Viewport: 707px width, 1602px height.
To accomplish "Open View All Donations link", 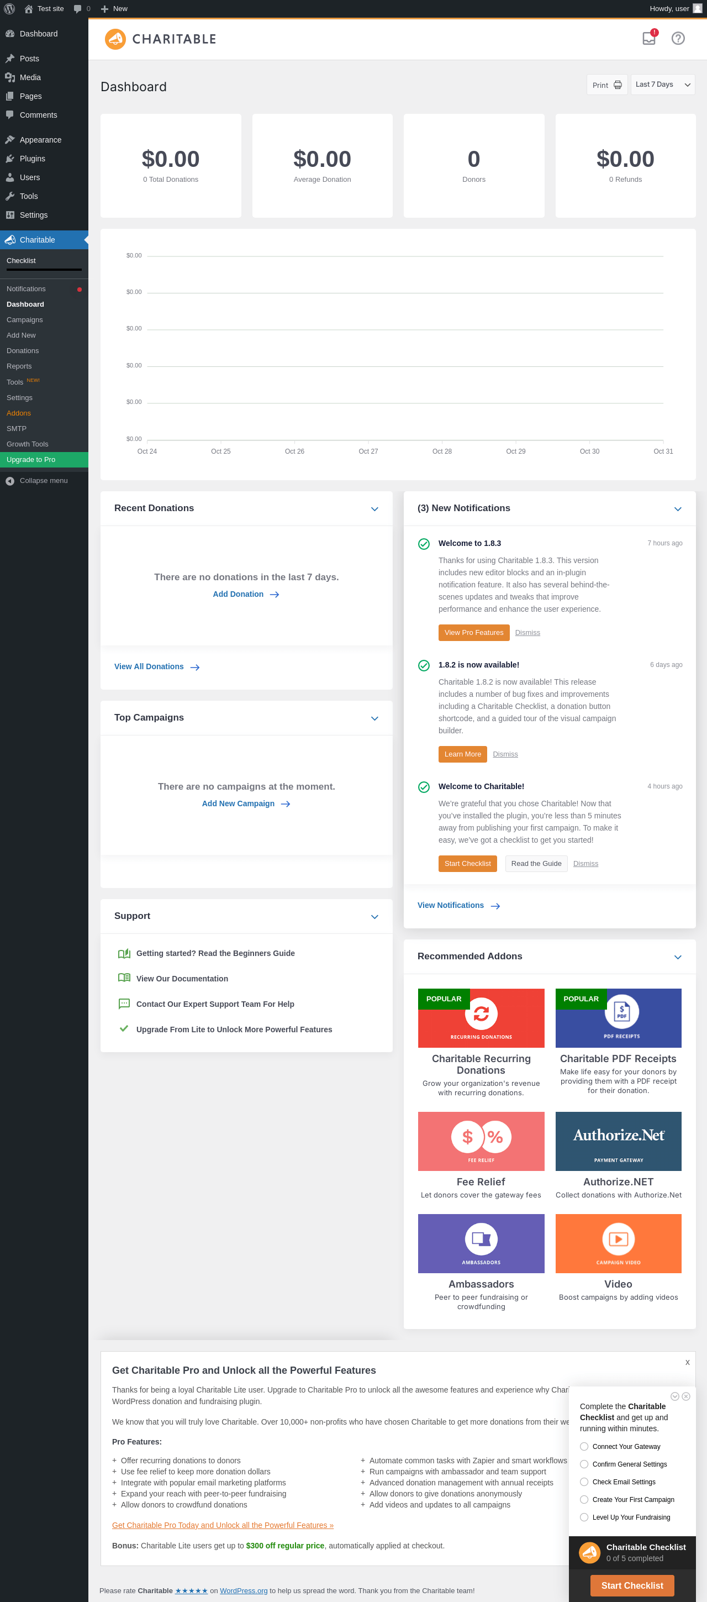I will [x=157, y=666].
